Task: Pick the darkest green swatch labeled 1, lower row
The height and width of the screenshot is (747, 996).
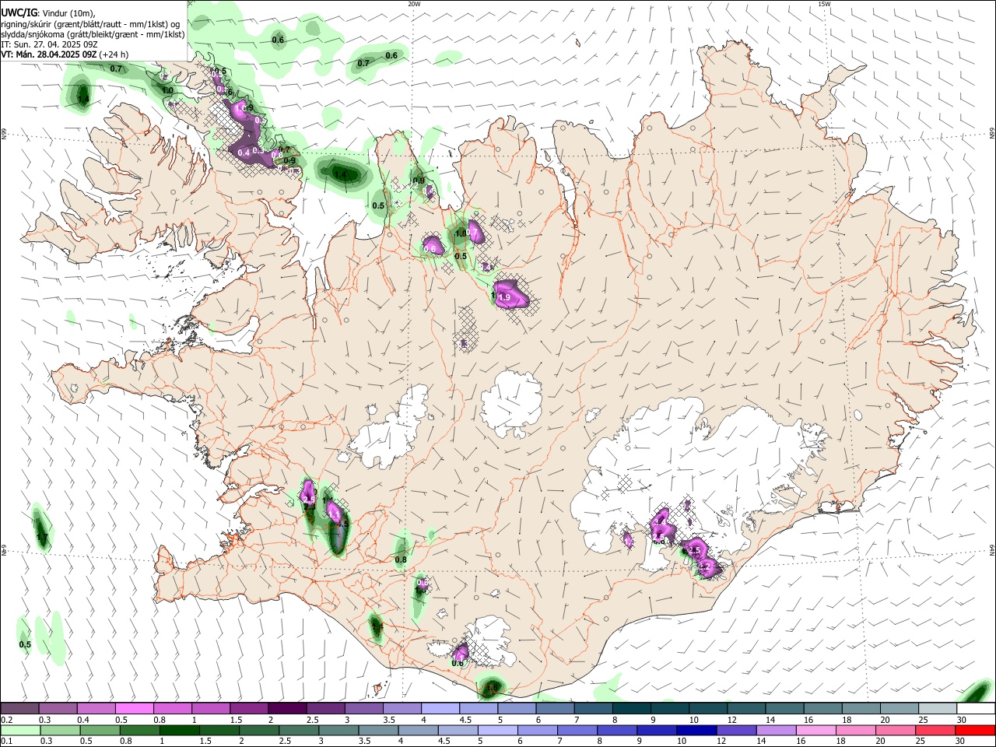Action: pyautogui.click(x=178, y=730)
